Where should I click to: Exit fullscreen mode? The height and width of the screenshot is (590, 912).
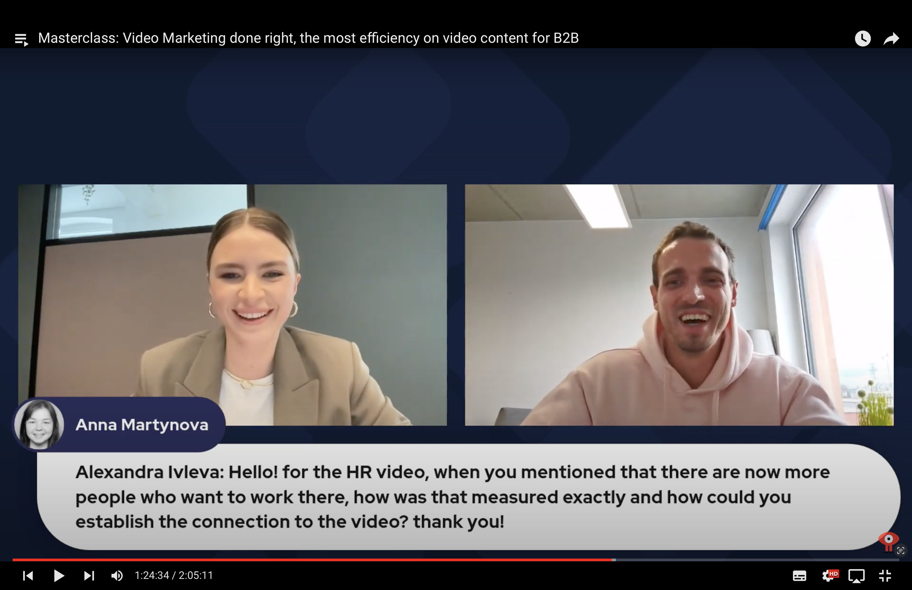[885, 575]
